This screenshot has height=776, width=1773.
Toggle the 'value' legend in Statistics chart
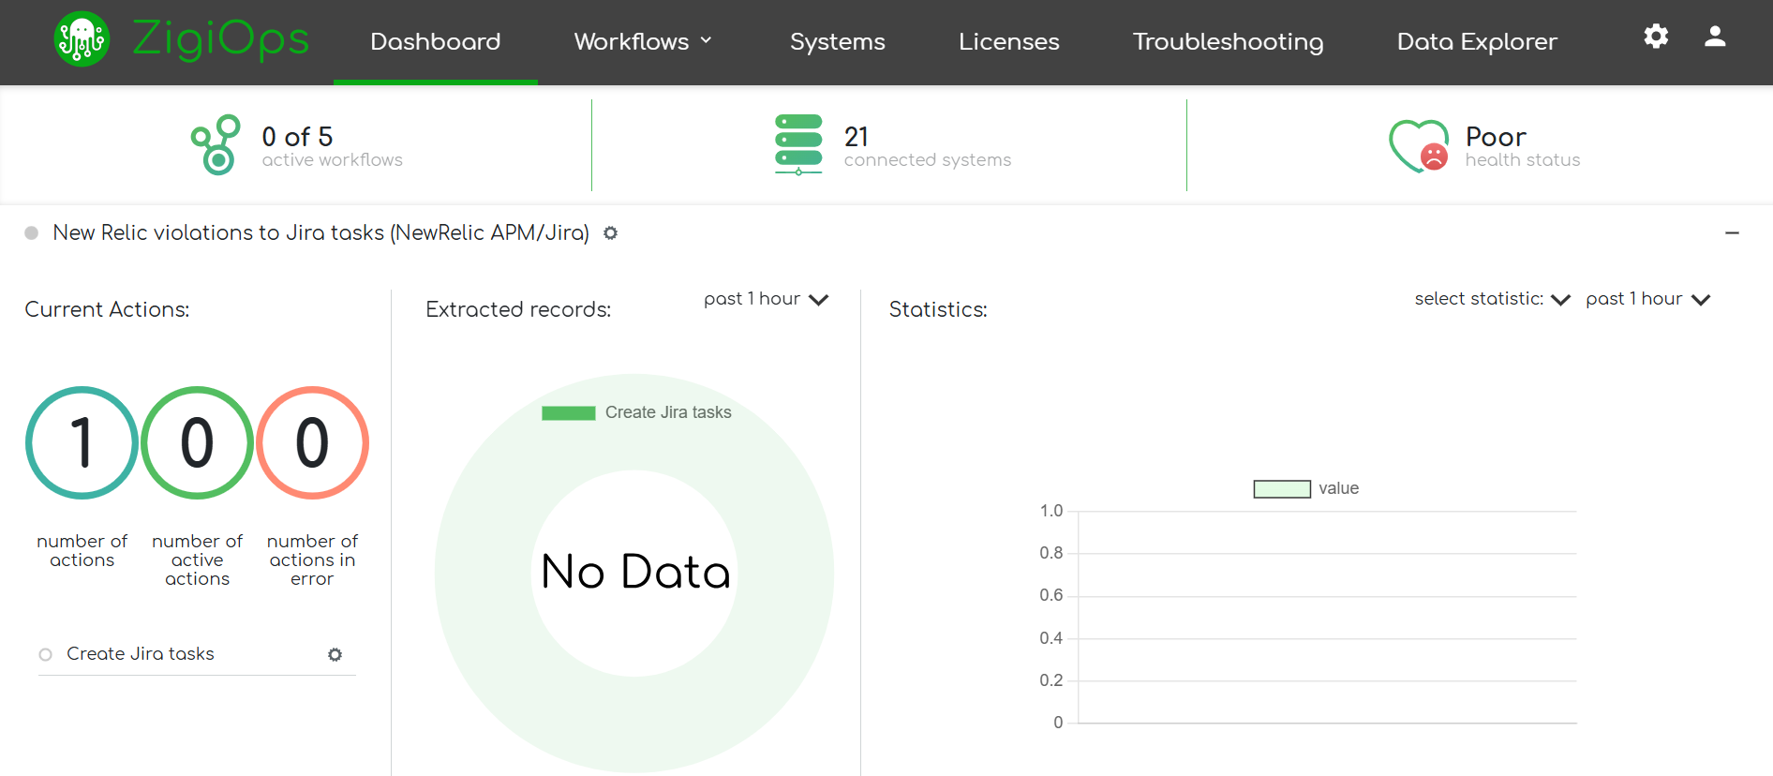coord(1282,489)
